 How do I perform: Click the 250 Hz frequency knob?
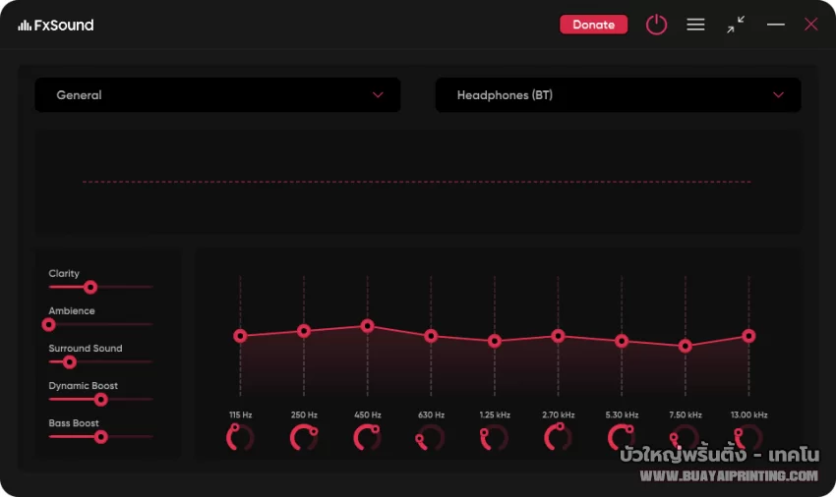pos(304,437)
